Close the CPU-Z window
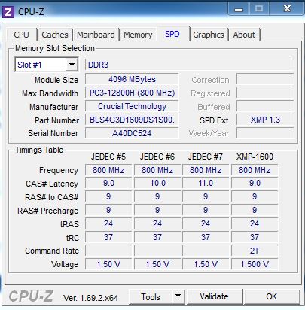The width and height of the screenshot is (305, 310). pos(287,9)
